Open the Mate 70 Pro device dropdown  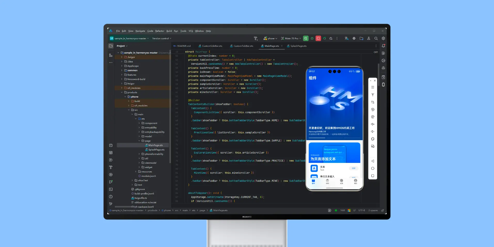coord(291,38)
